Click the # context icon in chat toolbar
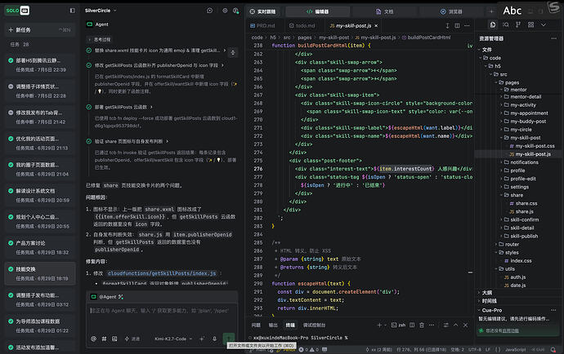564x354 pixels. point(104,339)
